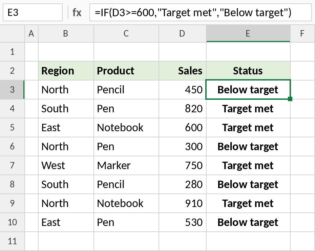The width and height of the screenshot is (315, 251).
Task: Click North in row 6
Action: click(66, 146)
